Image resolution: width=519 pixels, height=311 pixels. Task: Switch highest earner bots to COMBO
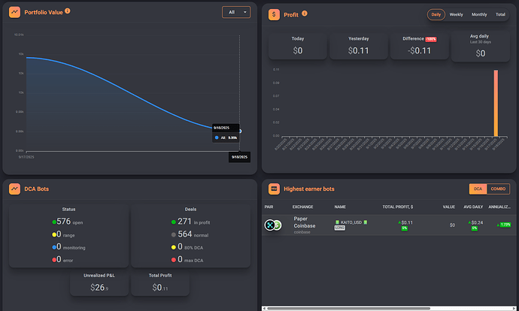pyautogui.click(x=499, y=189)
